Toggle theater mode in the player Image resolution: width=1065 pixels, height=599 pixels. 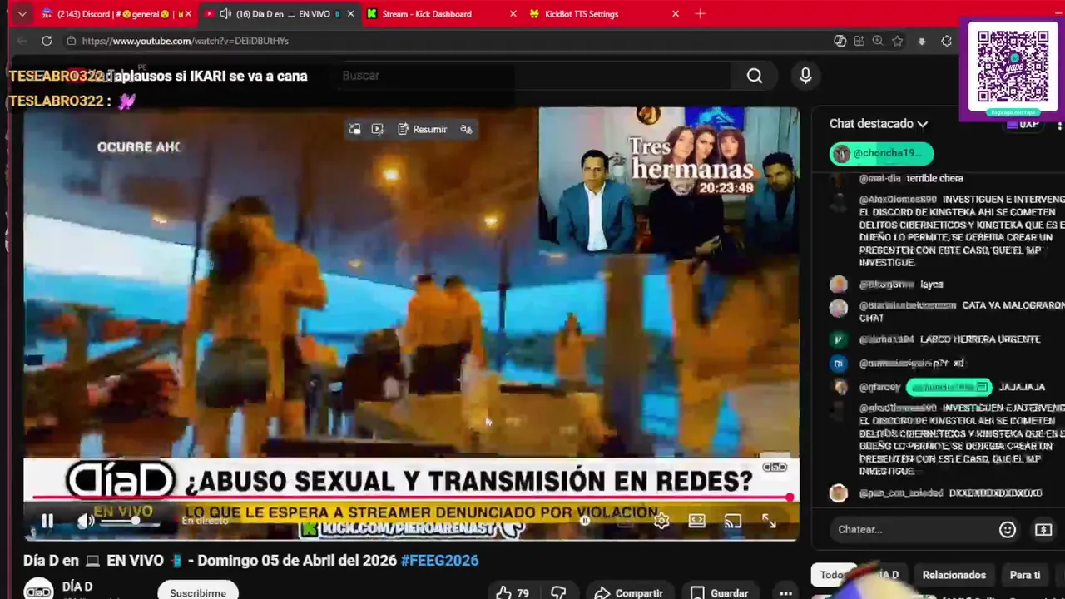point(697,522)
